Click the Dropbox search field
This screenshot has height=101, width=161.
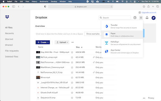(x=115, y=18)
